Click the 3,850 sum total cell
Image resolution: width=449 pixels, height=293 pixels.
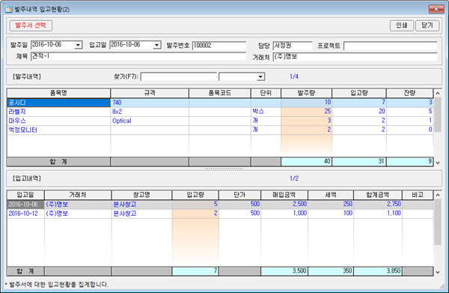(378, 271)
